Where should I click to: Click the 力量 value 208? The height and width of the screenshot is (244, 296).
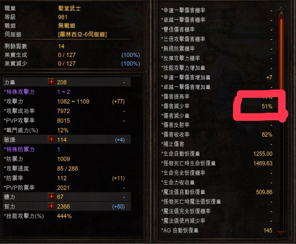point(62,82)
